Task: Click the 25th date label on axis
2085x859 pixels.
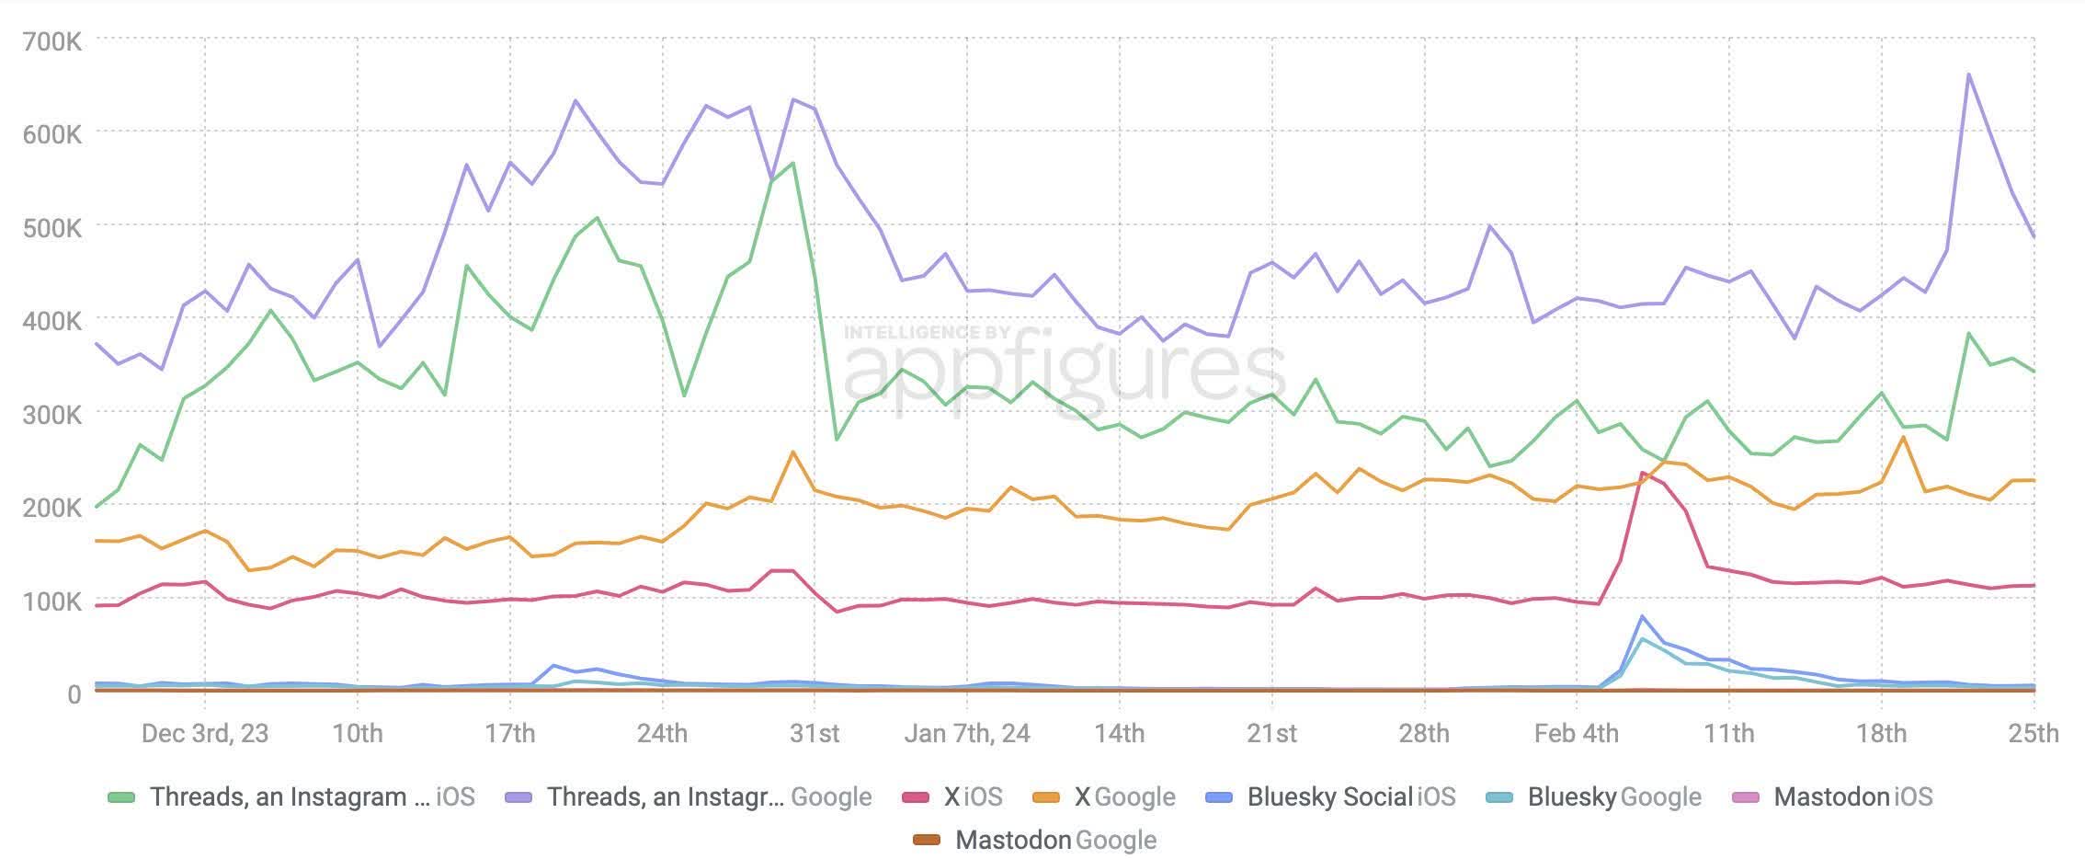Action: click(x=2034, y=734)
